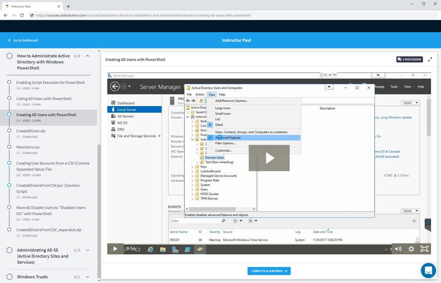Toggle completion circle for CreateADUser.zip

coord(9,130)
